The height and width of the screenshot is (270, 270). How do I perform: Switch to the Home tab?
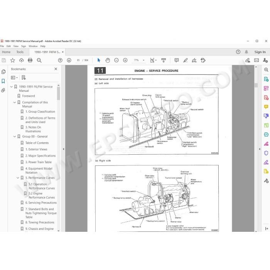[x=6, y=52]
